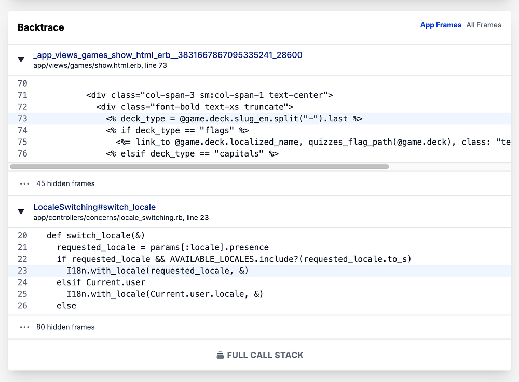Click the locale_switching.rb file path
The width and height of the screenshot is (519, 382).
(x=120, y=218)
